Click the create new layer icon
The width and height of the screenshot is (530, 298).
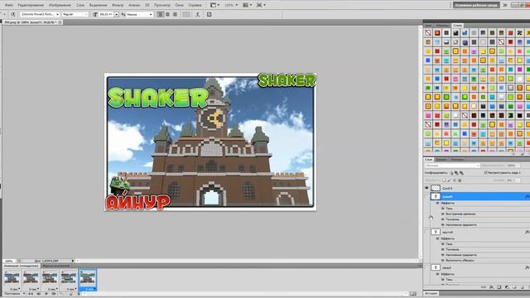coord(522,287)
